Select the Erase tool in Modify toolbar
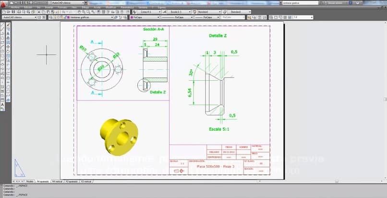The width and height of the screenshot is (387, 198). coord(8,25)
